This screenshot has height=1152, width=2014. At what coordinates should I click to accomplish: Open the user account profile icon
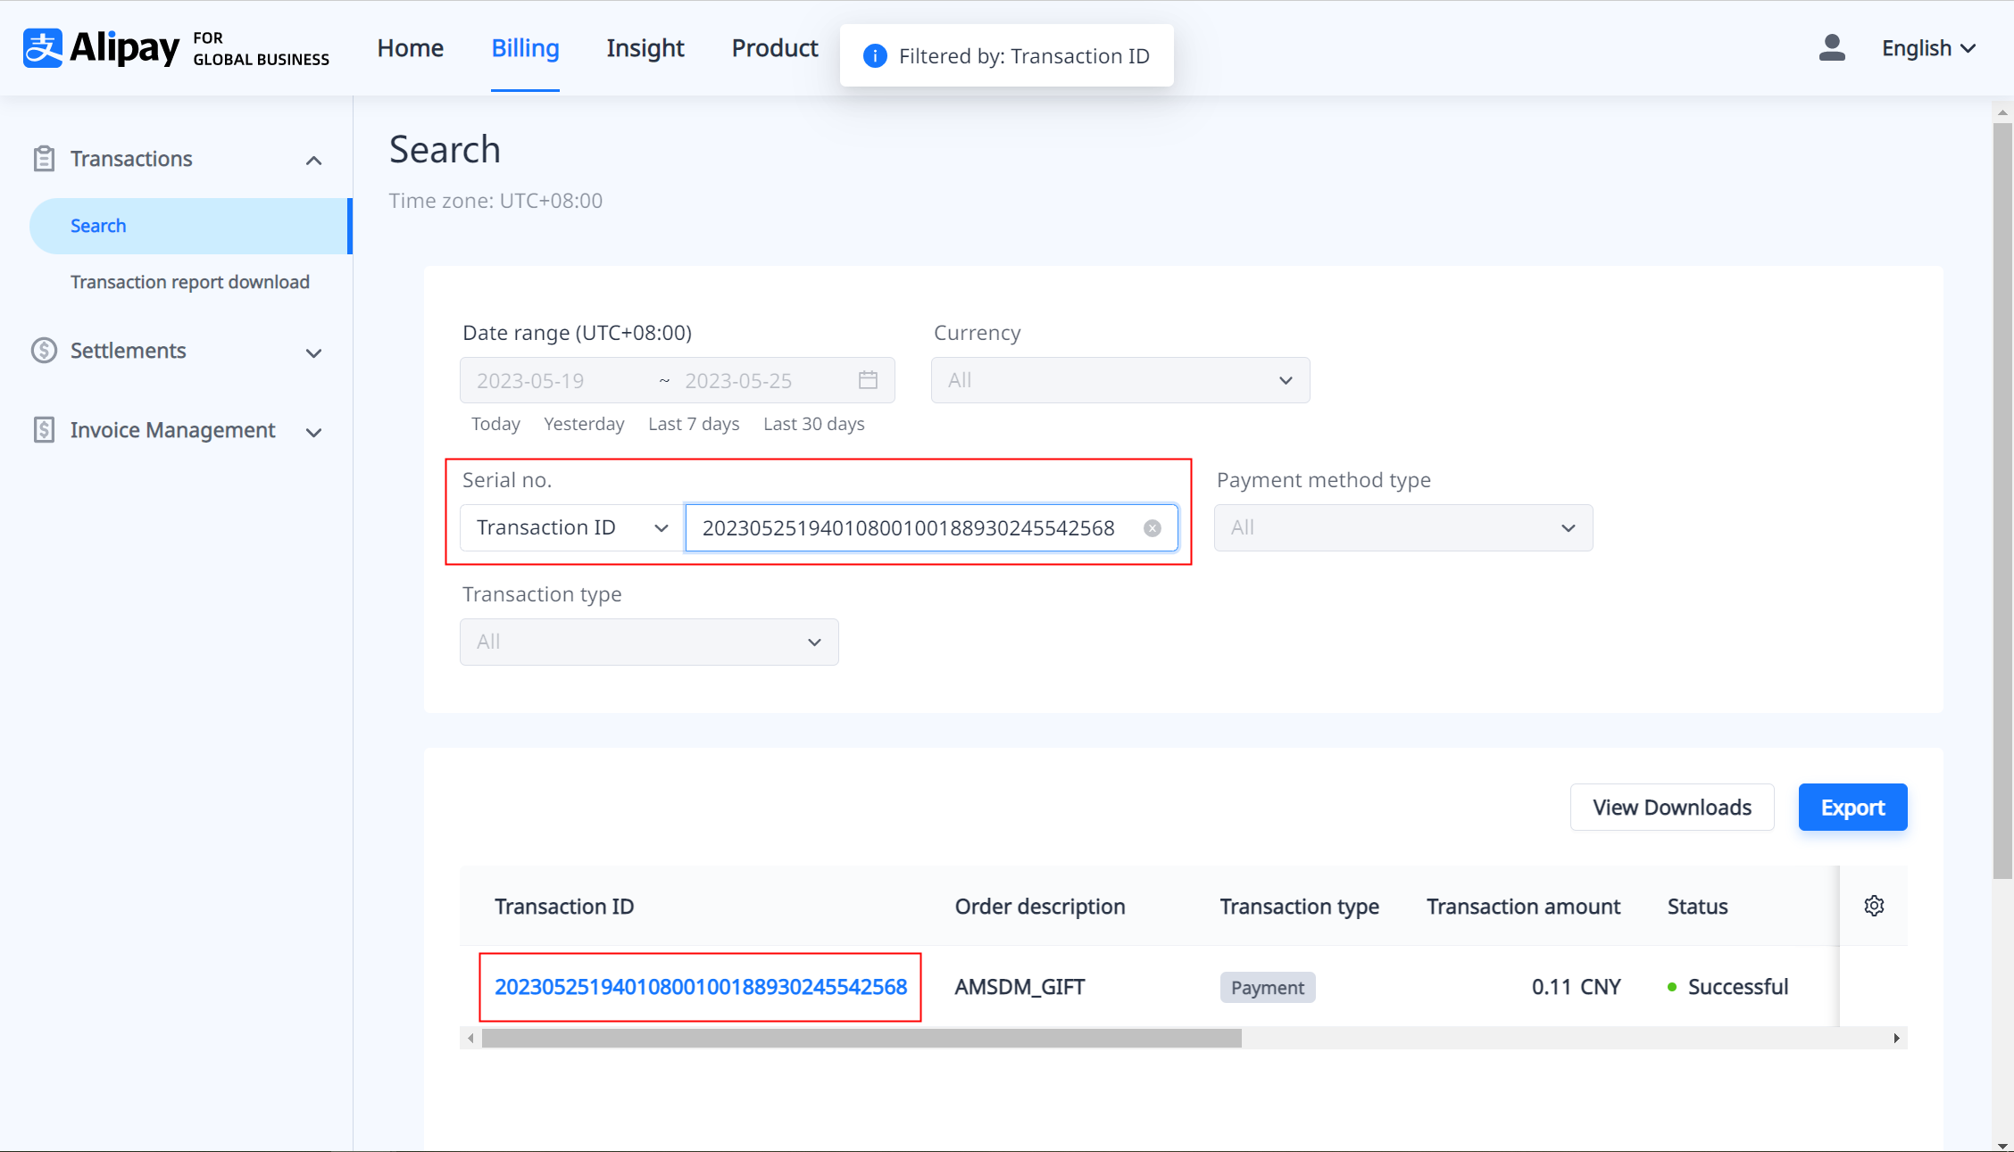[x=1831, y=48]
